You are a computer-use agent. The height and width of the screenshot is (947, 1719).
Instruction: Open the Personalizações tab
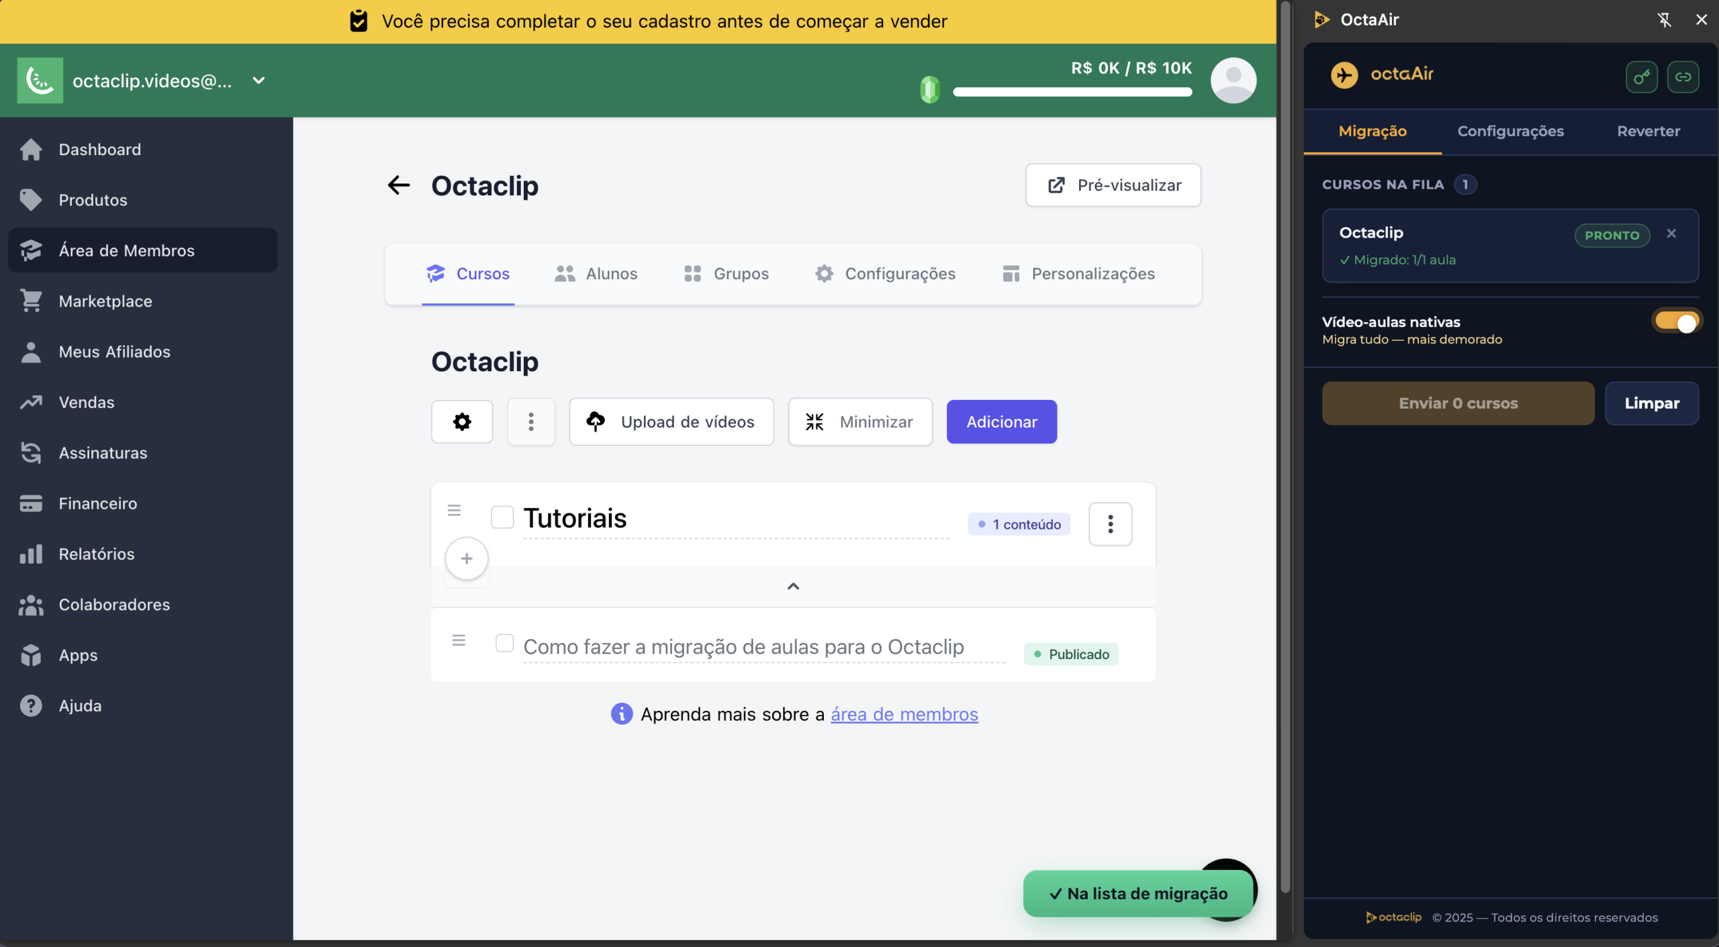point(1078,274)
